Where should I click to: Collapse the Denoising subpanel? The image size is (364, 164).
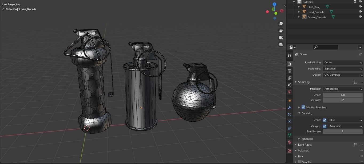[x=299, y=113]
